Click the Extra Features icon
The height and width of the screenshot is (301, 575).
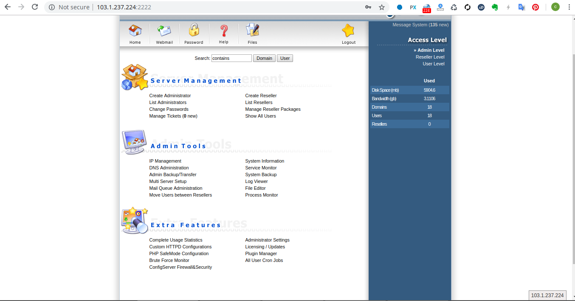point(135,220)
